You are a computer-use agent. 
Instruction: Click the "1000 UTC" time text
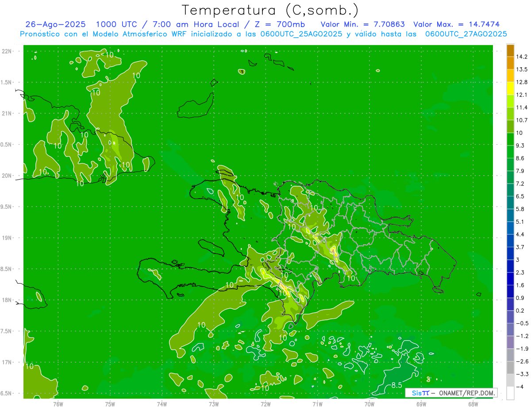tap(116, 24)
